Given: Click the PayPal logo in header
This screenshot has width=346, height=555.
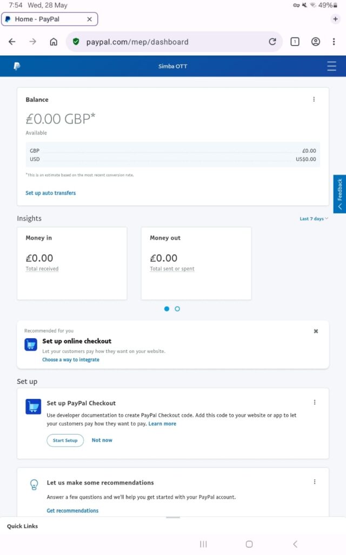Looking at the screenshot, I should click(17, 66).
